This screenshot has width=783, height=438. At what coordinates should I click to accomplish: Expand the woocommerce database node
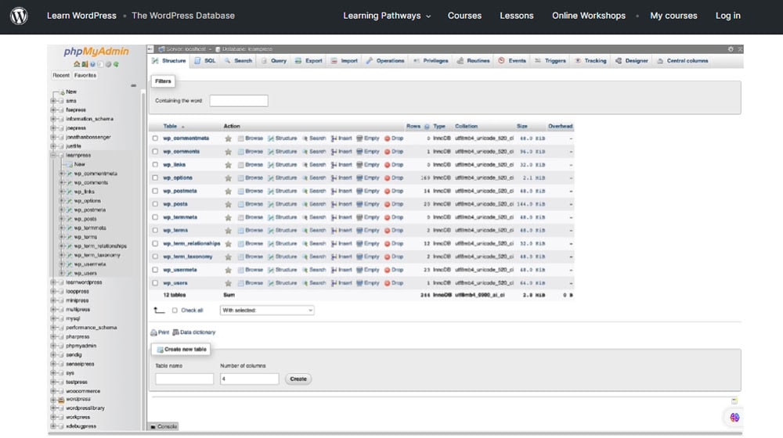tap(53, 391)
